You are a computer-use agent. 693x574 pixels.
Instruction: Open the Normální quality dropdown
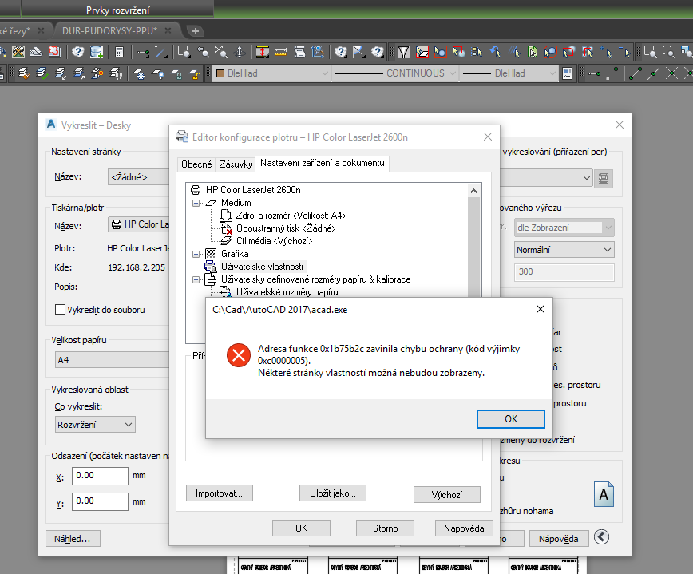click(x=564, y=249)
